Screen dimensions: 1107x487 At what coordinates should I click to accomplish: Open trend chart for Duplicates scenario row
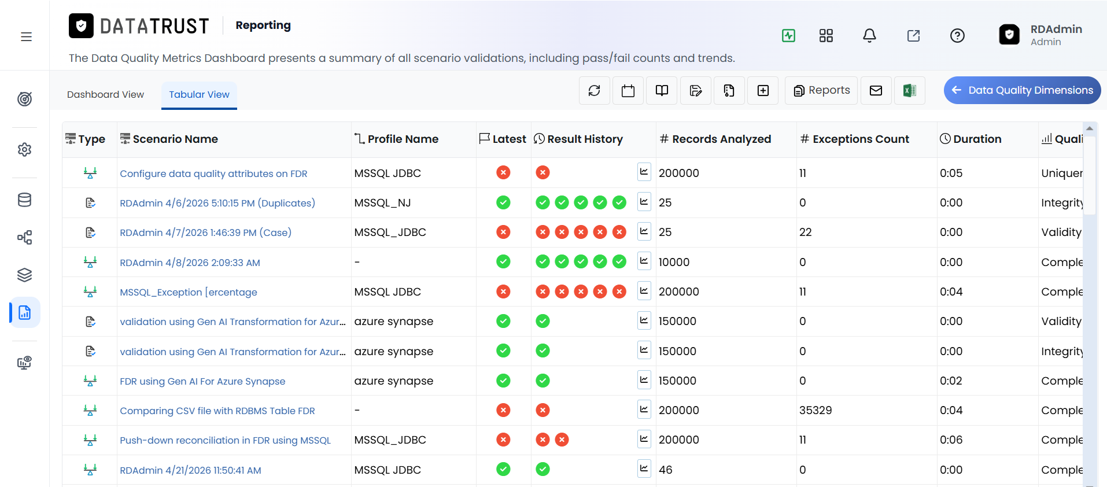pos(644,202)
